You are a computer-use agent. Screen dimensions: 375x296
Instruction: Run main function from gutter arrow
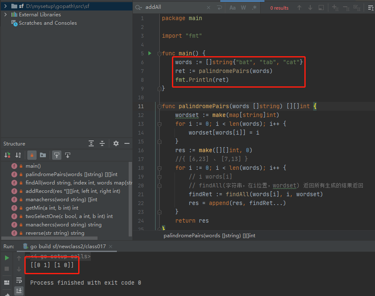click(x=150, y=53)
